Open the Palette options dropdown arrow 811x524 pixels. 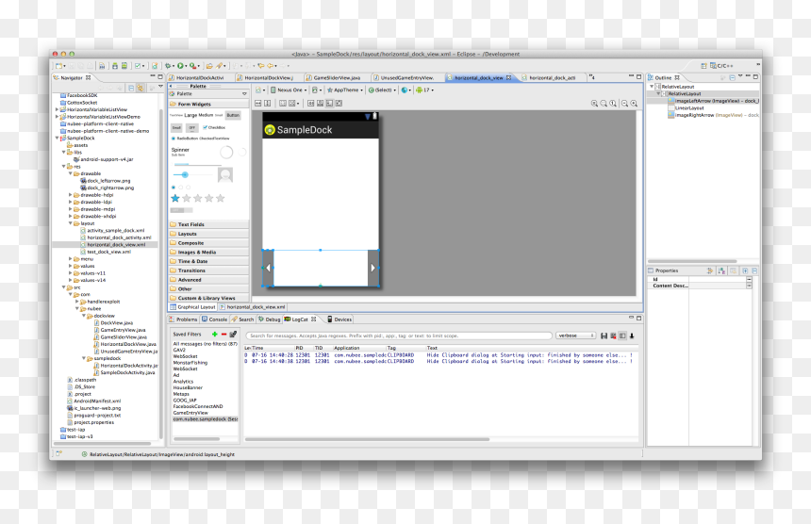[244, 94]
